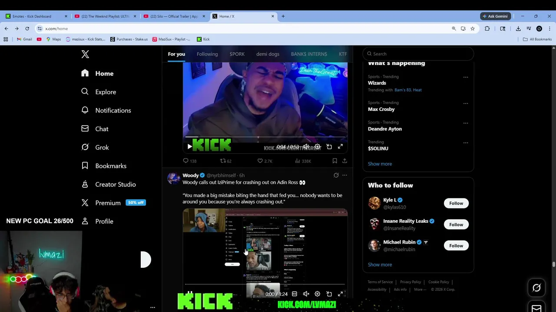The image size is (556, 312).
Task: Open Chrome downloads icon
Action: [x=518, y=29]
